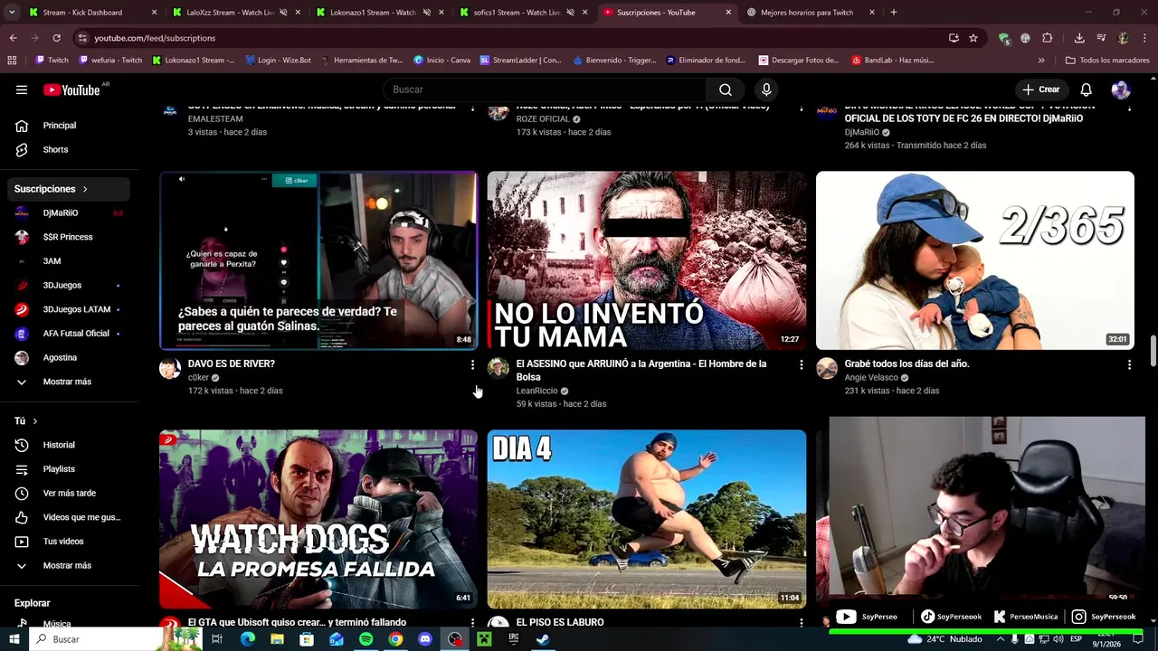This screenshot has width=1158, height=651.
Task: Open Discord from the taskbar
Action: [x=425, y=639]
